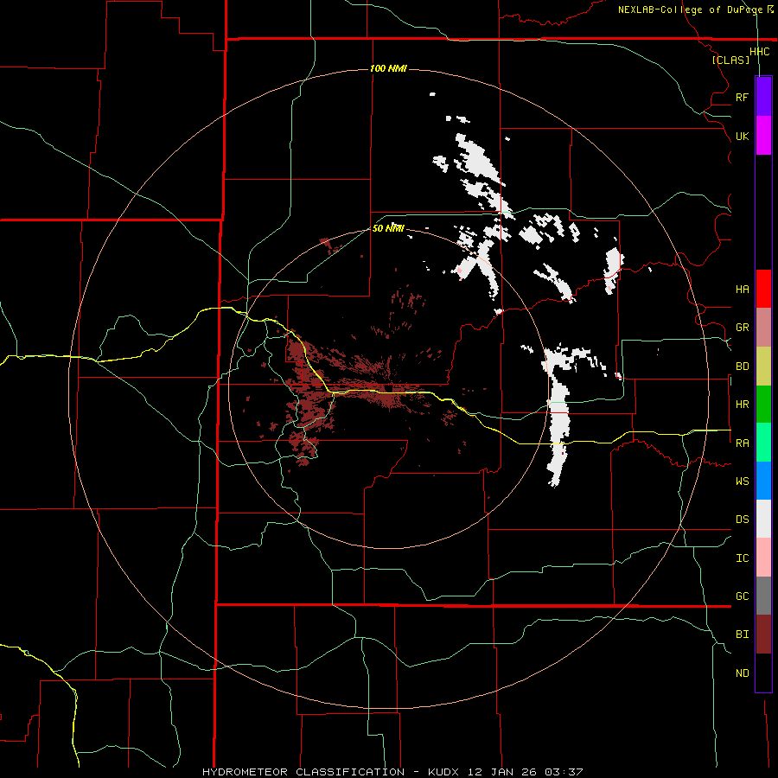Click the [CLAS] units label
Screen dimensions: 778x778
[730, 61]
